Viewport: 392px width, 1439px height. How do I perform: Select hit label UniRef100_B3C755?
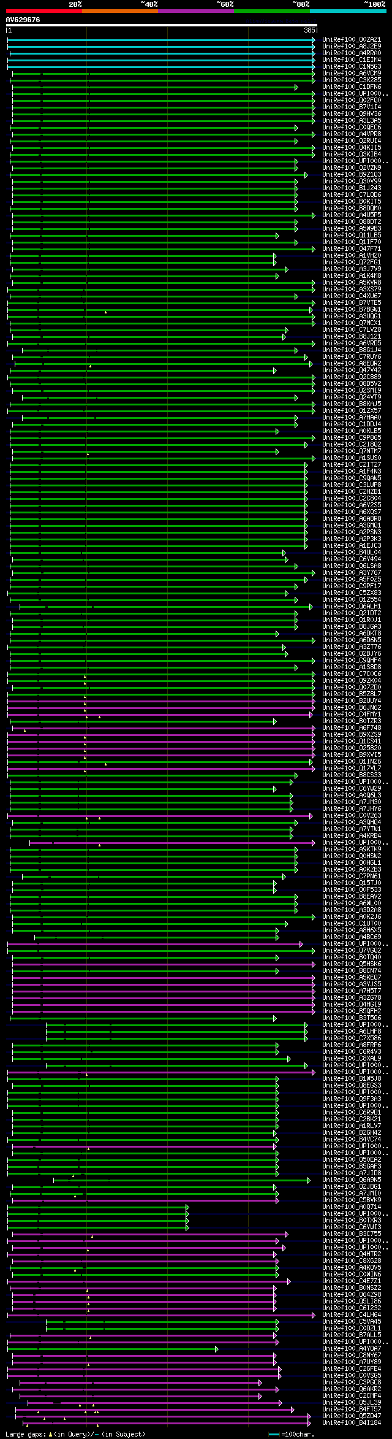(x=352, y=1234)
